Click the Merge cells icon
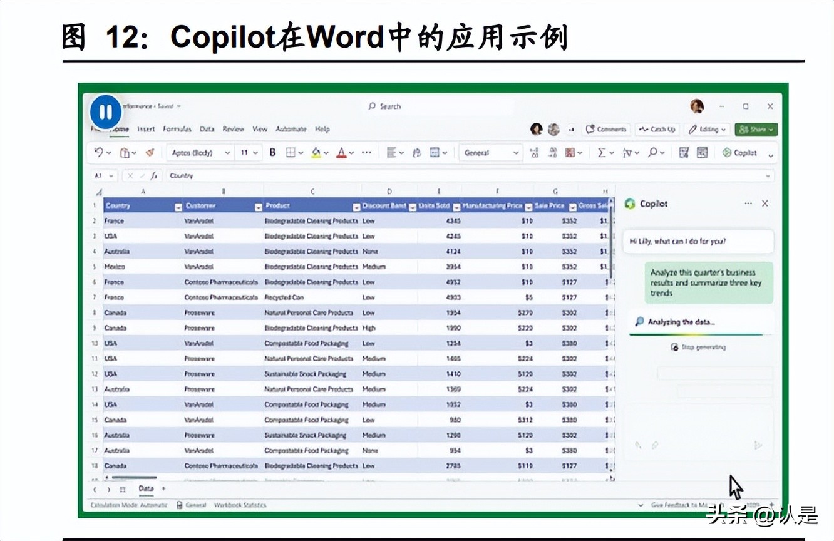This screenshot has width=834, height=541. coord(435,152)
